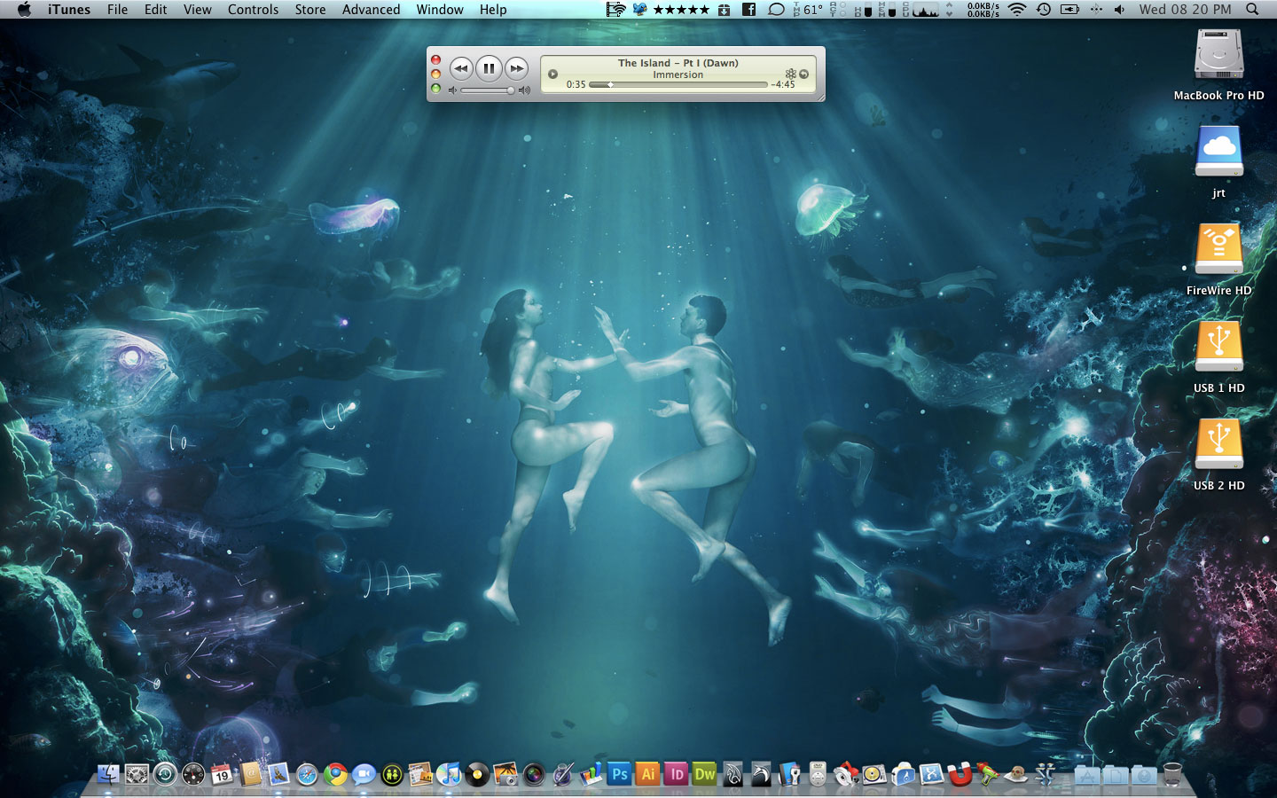Open the File menu
Image resolution: width=1277 pixels, height=798 pixels.
pyautogui.click(x=117, y=10)
